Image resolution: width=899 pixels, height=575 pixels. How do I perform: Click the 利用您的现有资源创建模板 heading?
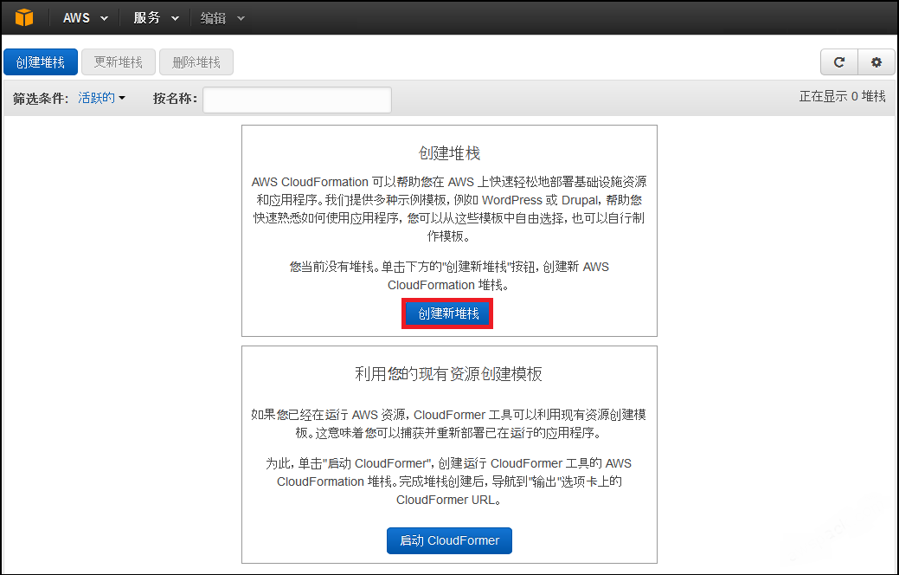point(448,374)
